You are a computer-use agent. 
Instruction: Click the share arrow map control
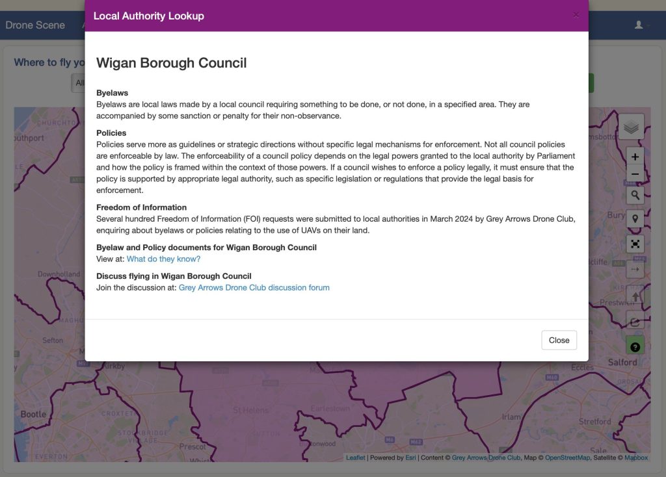[635, 321]
